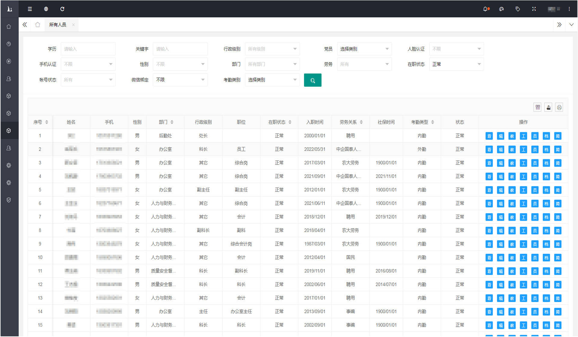Click the table export icon

(x=548, y=107)
